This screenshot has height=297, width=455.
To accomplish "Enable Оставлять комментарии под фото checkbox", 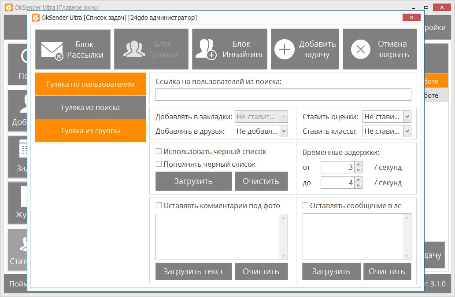I will tap(159, 205).
